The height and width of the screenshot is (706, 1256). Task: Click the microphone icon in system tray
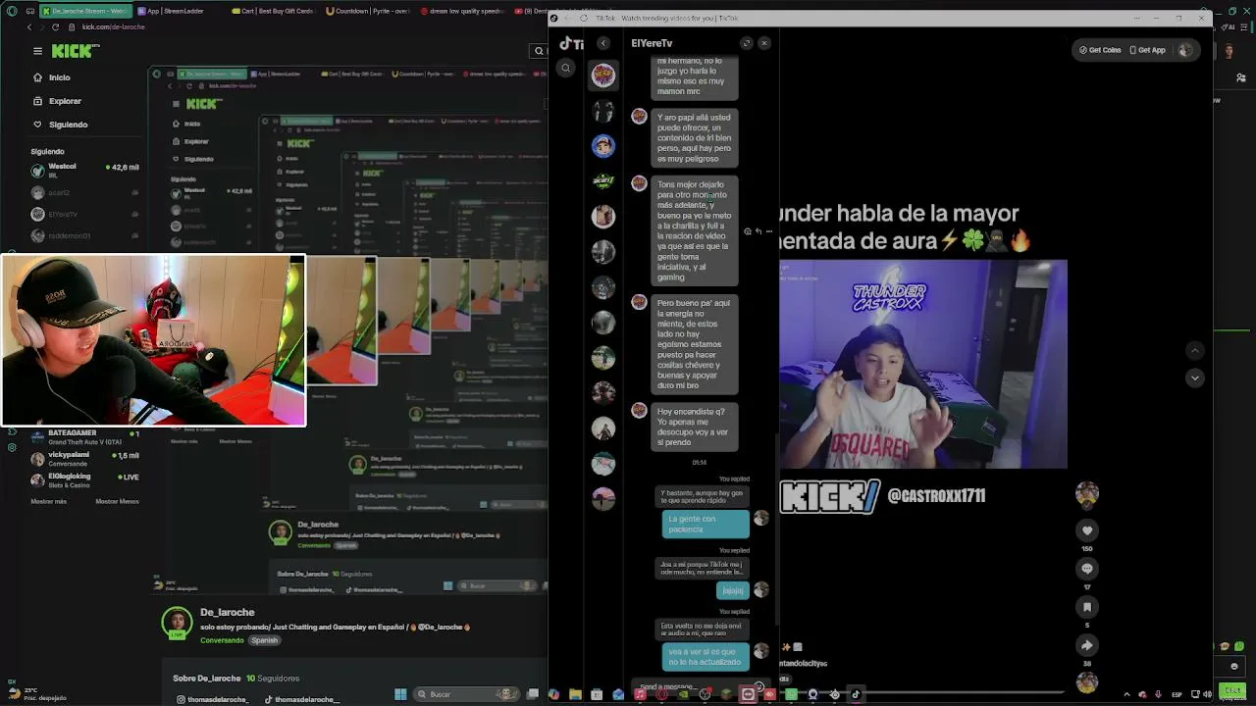click(1159, 694)
